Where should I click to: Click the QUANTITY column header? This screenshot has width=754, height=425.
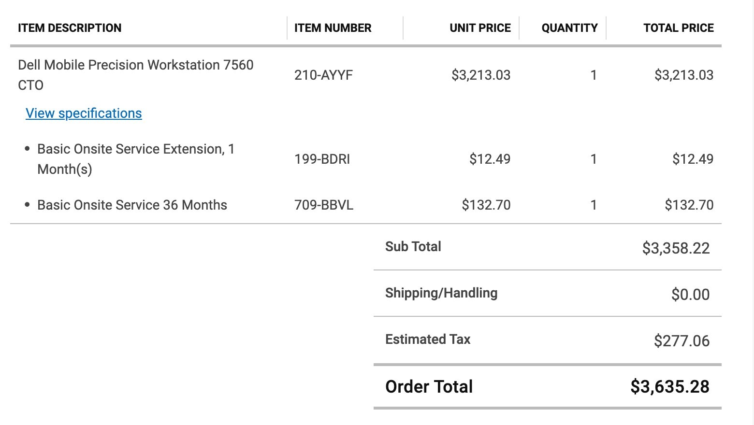click(x=569, y=28)
